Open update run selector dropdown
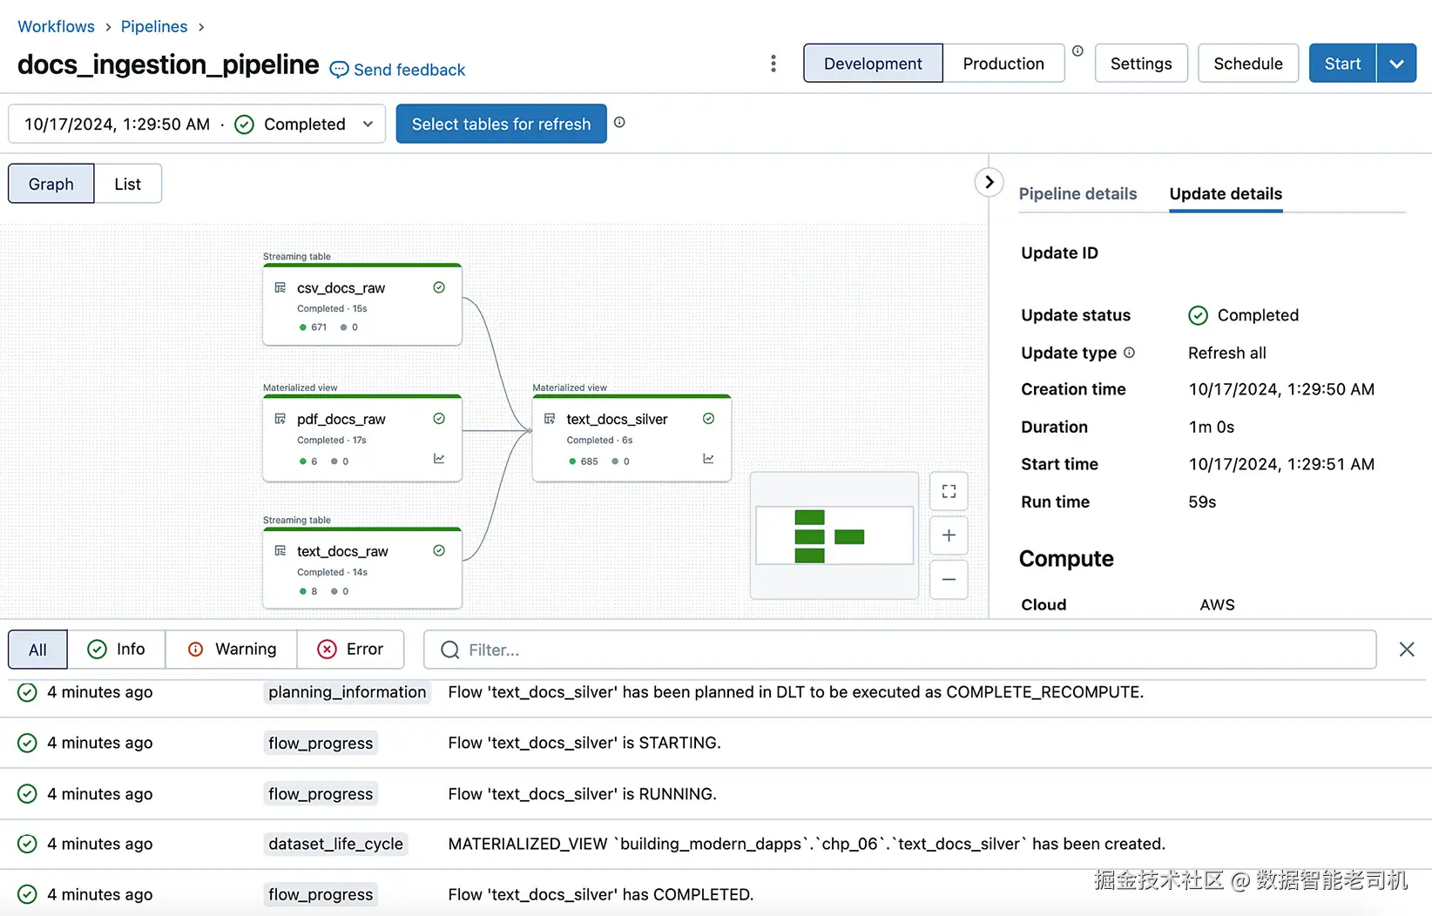 (x=197, y=124)
